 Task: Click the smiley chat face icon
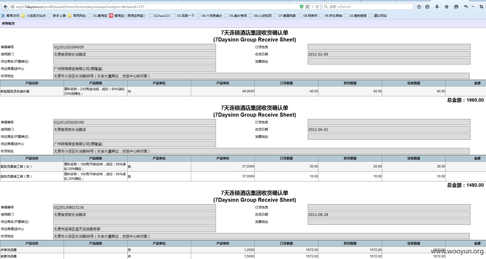456,7
